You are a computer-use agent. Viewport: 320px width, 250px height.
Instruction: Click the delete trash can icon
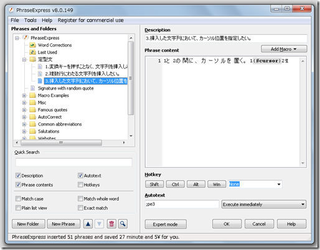pos(111,224)
